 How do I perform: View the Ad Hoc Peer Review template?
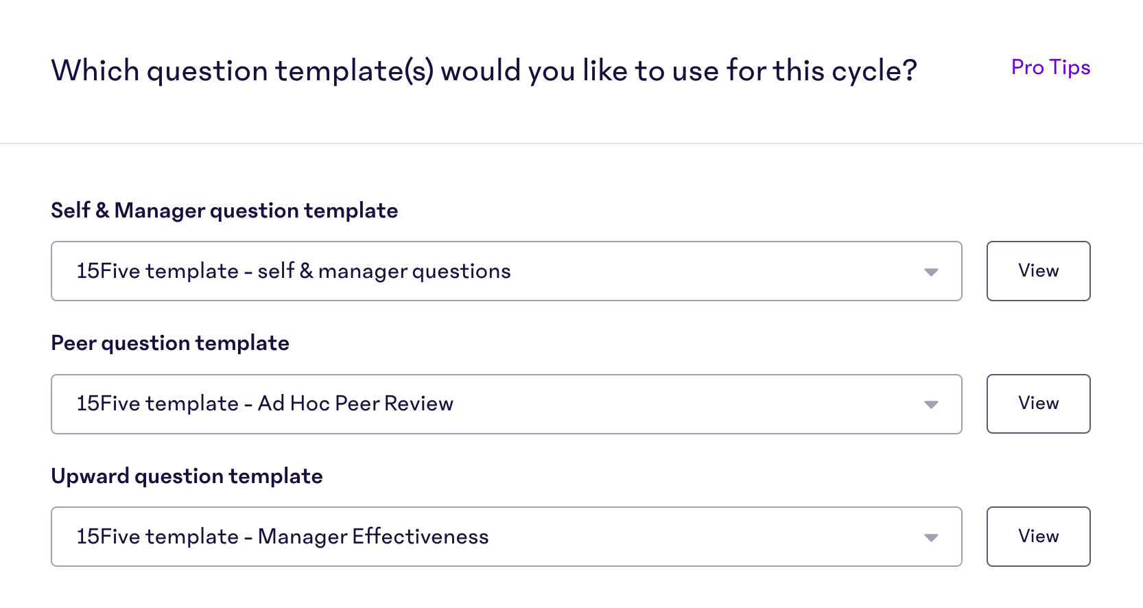click(x=1038, y=404)
